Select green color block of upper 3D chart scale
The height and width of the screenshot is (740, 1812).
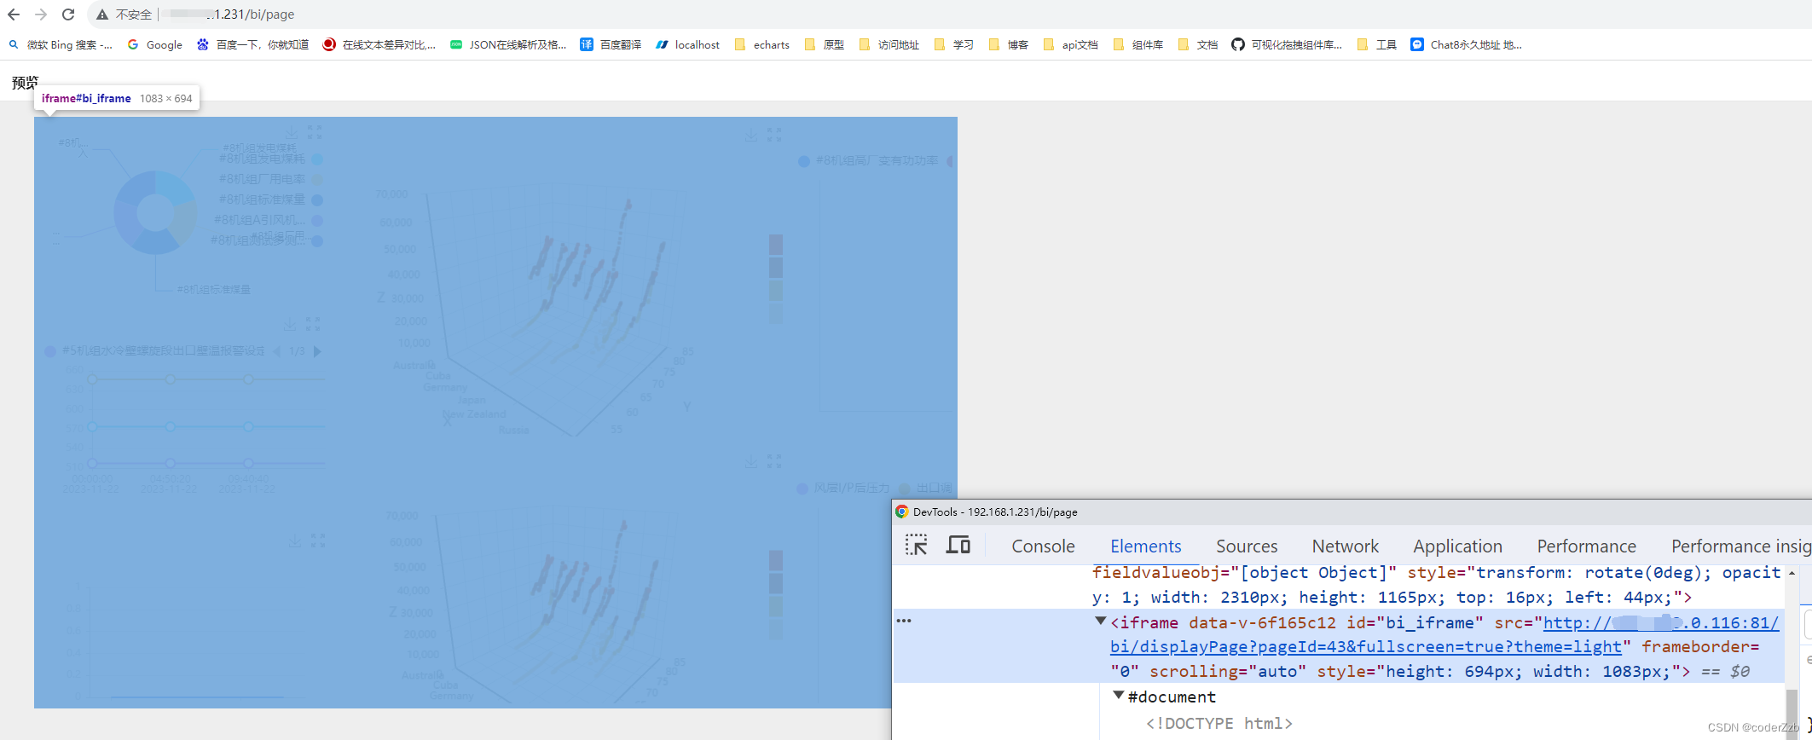tap(776, 291)
